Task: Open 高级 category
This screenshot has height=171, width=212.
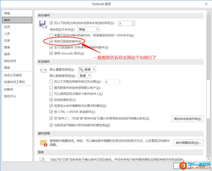Action: pos(17,68)
